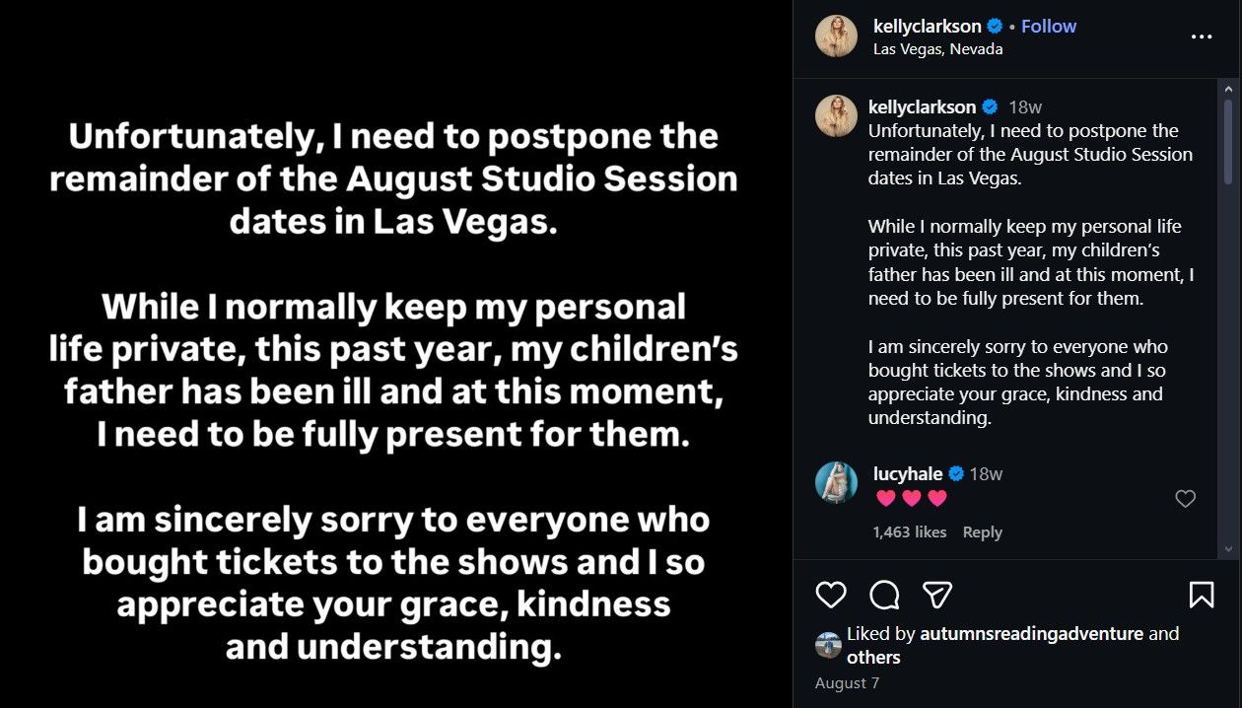View who liked via 1,463 likes
Image resolution: width=1242 pixels, height=708 pixels.
[x=910, y=531]
